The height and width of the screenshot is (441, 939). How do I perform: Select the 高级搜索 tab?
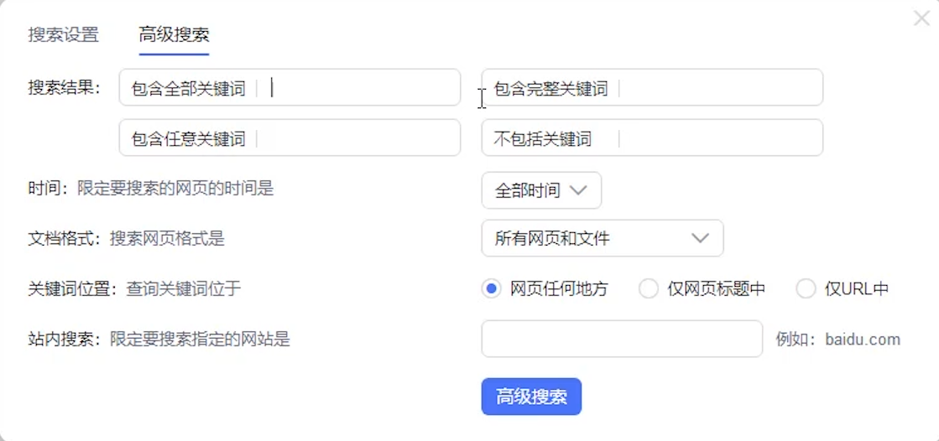pos(174,35)
